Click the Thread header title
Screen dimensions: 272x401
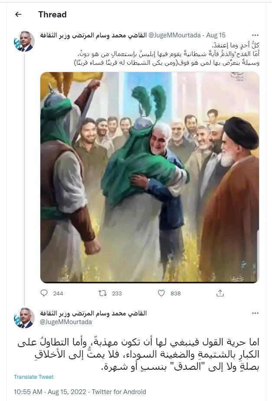pos(52,15)
